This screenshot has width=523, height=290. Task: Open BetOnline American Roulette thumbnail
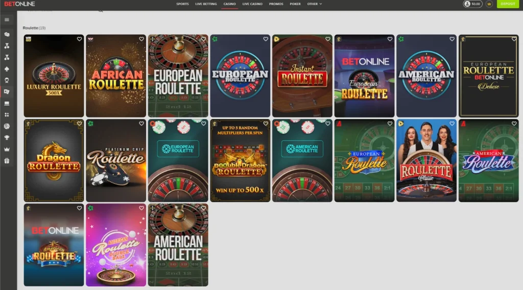click(54, 245)
